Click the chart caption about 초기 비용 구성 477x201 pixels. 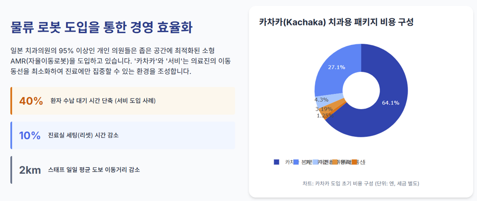(x=361, y=184)
